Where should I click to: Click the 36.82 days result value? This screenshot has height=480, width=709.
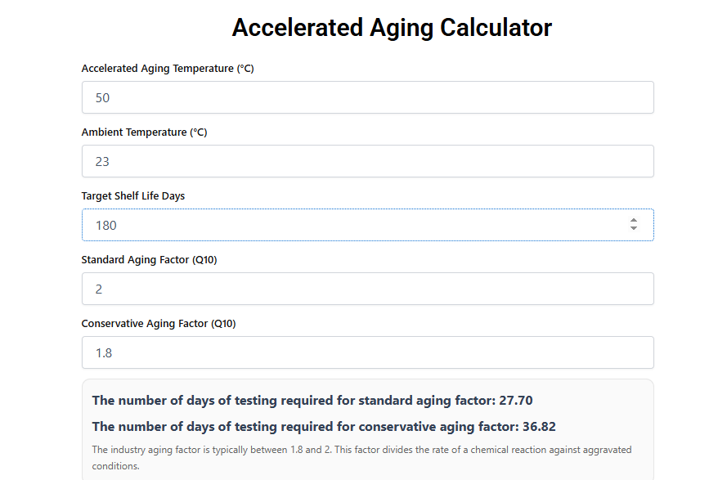[540, 427]
